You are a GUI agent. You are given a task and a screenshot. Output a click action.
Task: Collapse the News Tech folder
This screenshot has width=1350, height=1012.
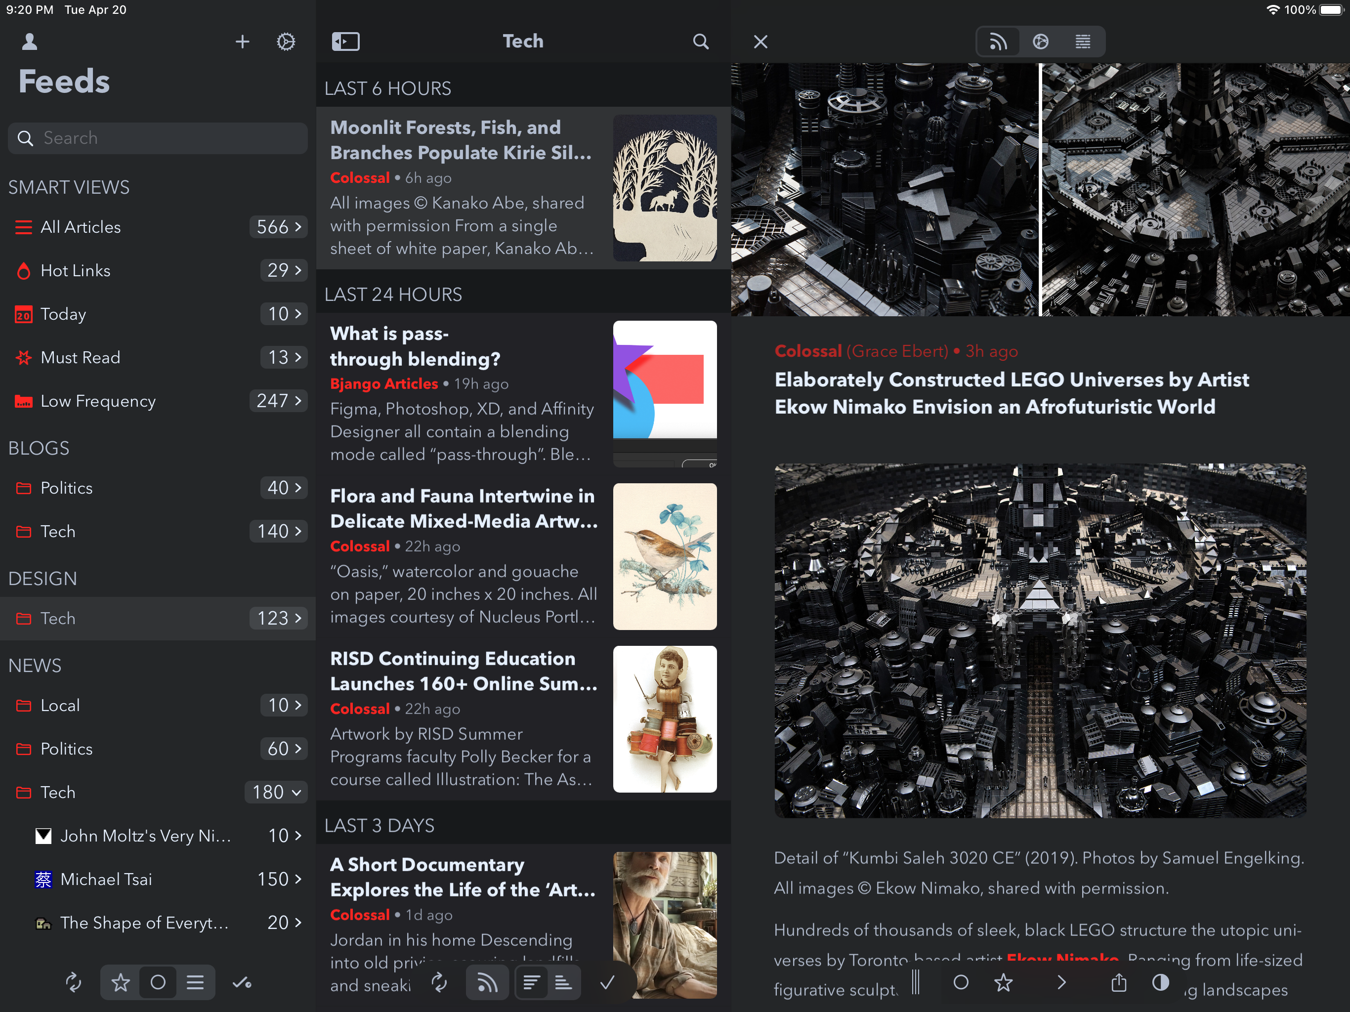point(296,792)
